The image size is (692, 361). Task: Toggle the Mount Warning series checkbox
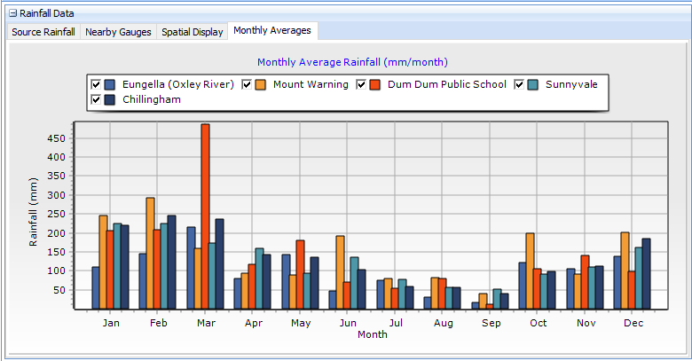pyautogui.click(x=247, y=84)
